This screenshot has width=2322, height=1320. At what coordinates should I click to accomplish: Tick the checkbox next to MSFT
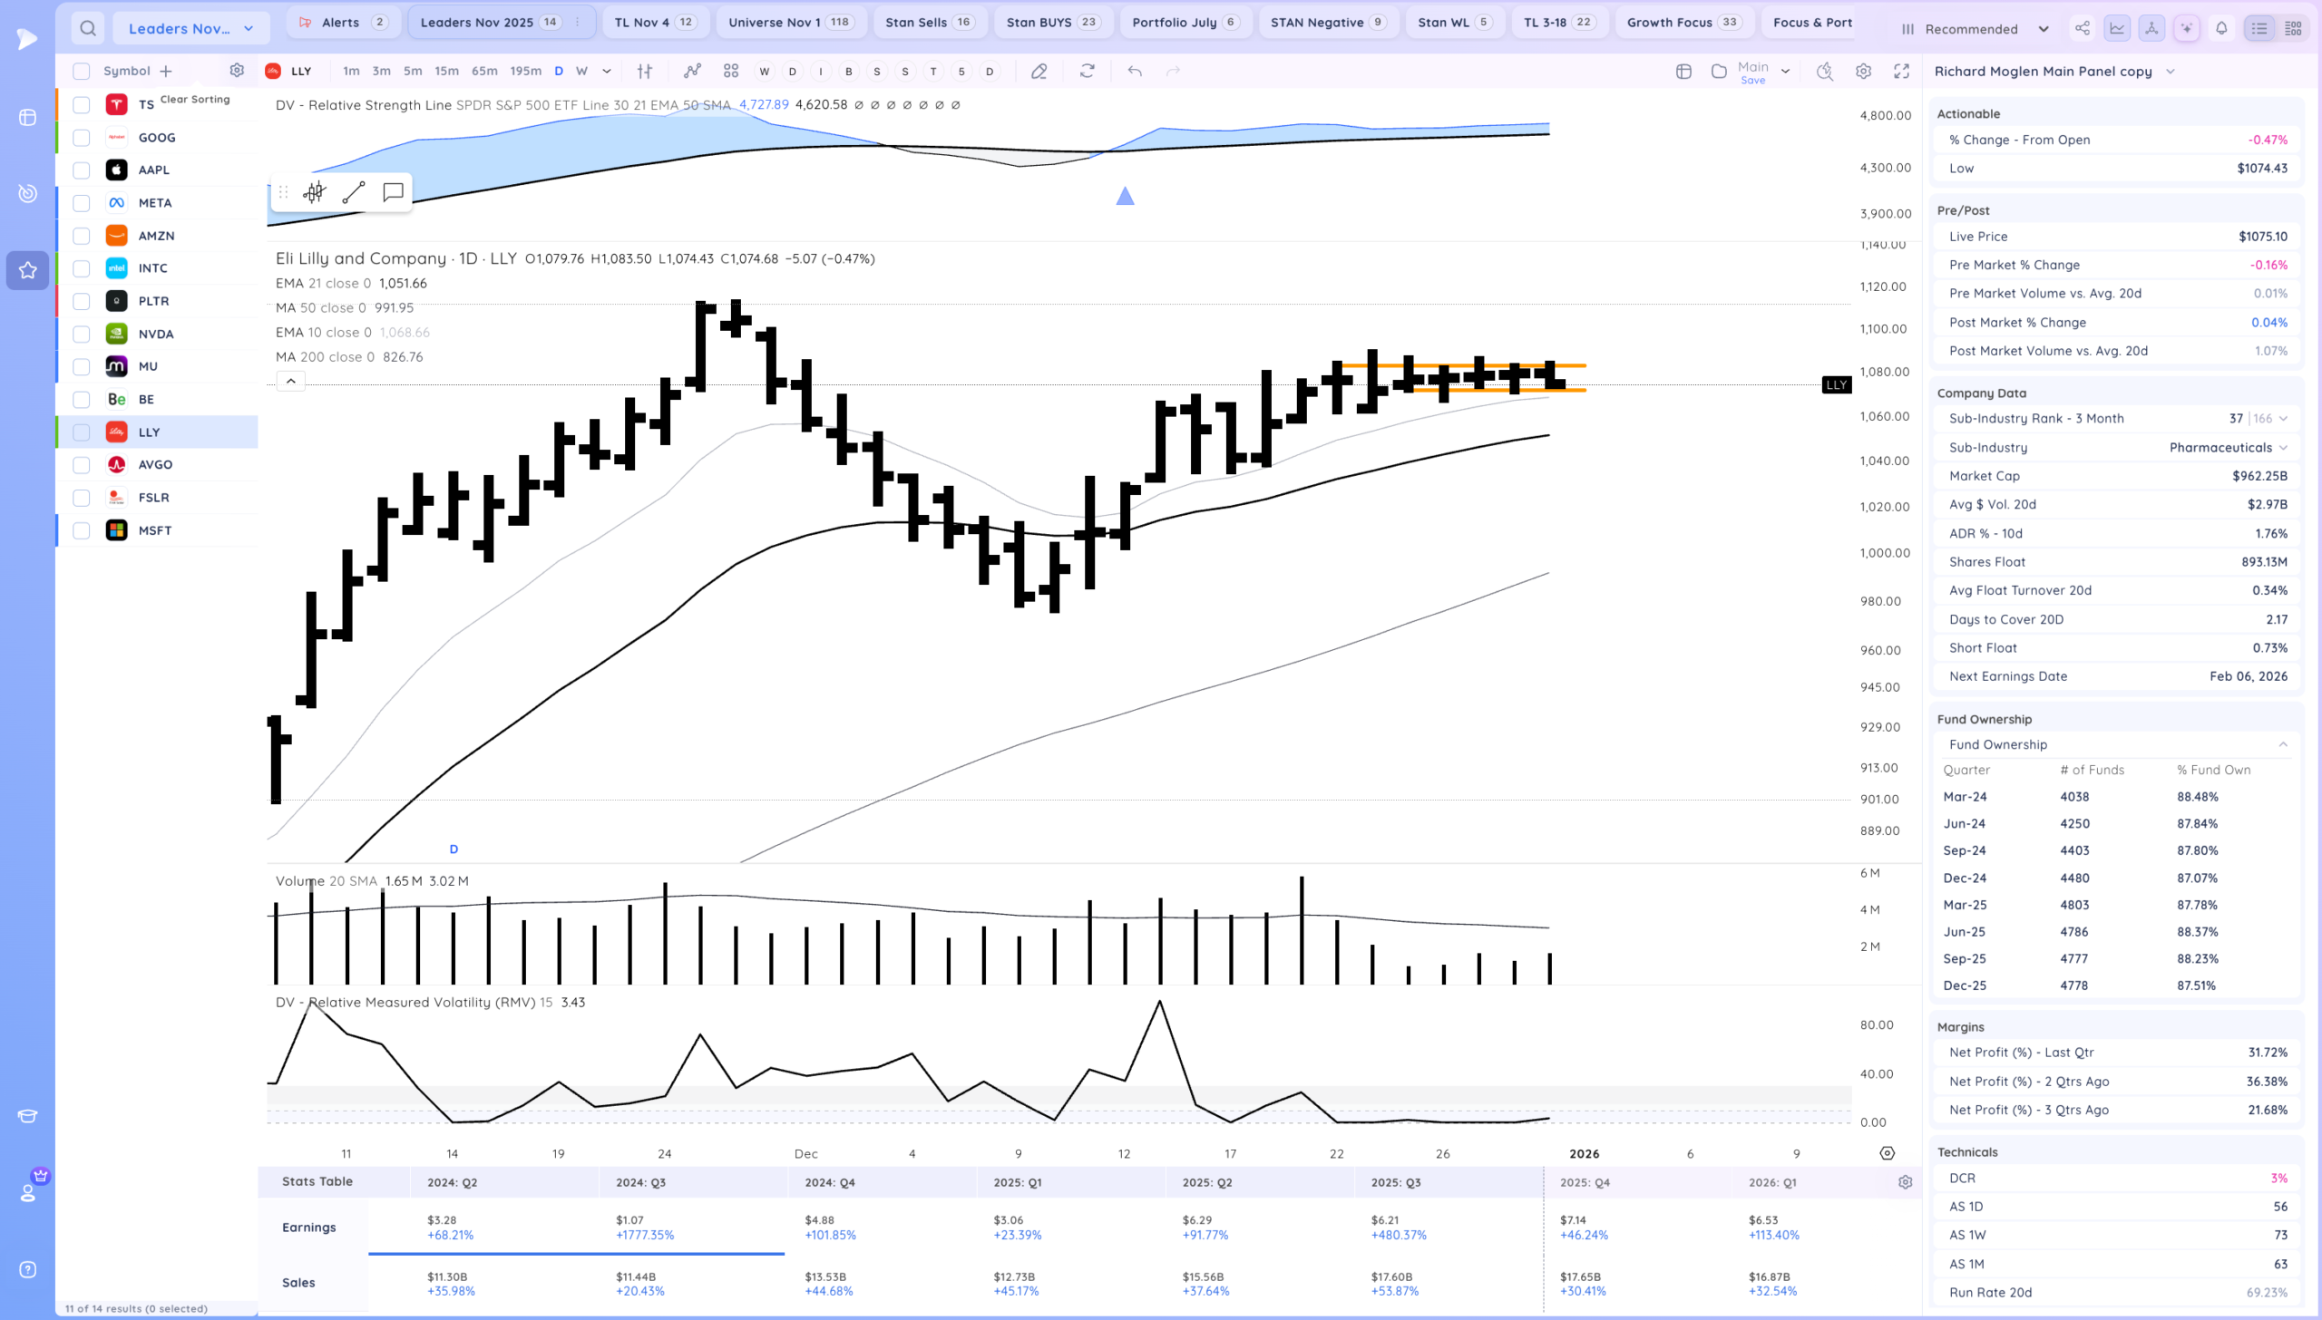pyautogui.click(x=82, y=530)
